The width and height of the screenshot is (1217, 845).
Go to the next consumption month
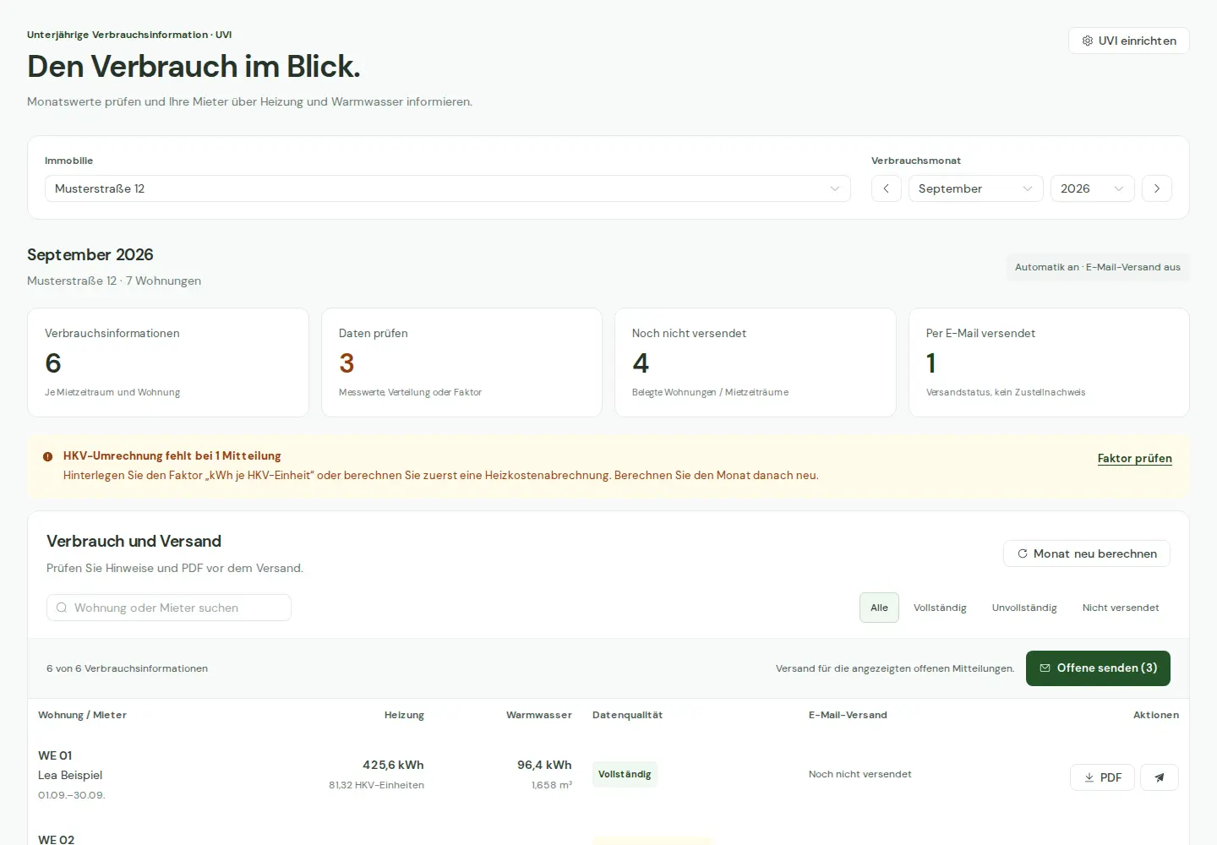coord(1157,188)
